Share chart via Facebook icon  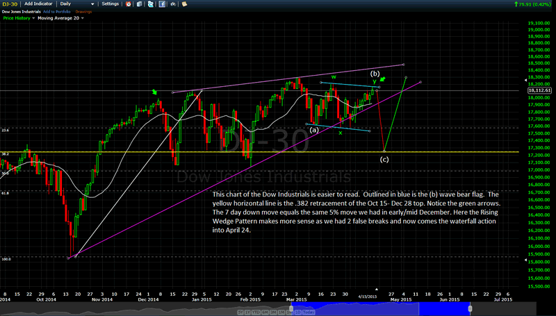pyautogui.click(x=162, y=4)
